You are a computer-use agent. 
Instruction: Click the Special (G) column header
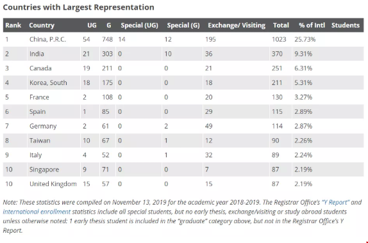183,26
